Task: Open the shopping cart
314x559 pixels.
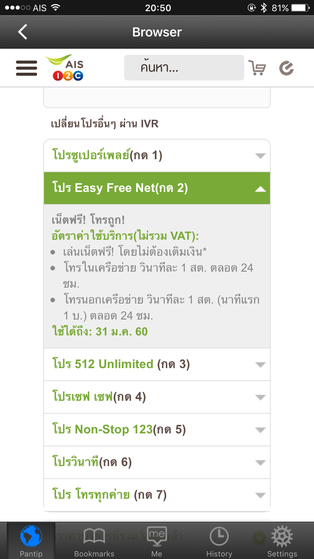Action: pos(257,68)
